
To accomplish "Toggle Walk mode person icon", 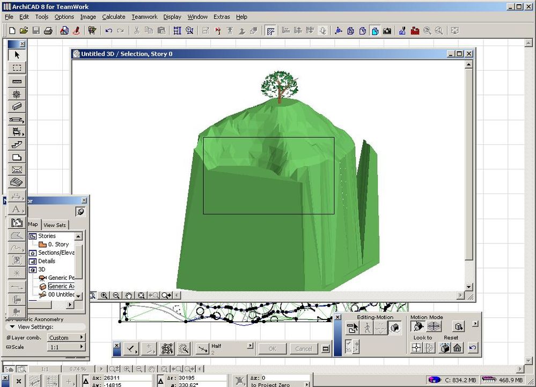I will (367, 328).
